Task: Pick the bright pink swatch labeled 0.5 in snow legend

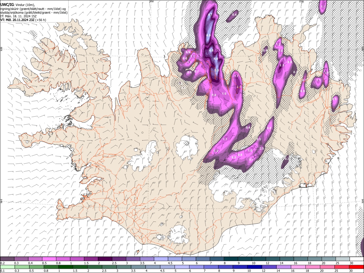Action: (49, 259)
